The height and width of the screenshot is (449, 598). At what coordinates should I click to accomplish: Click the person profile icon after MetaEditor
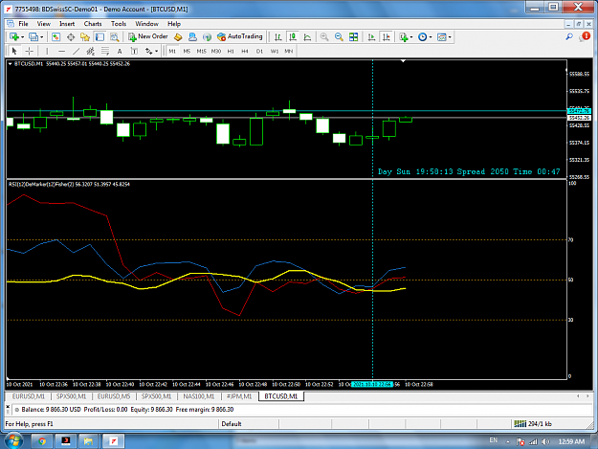click(192, 37)
